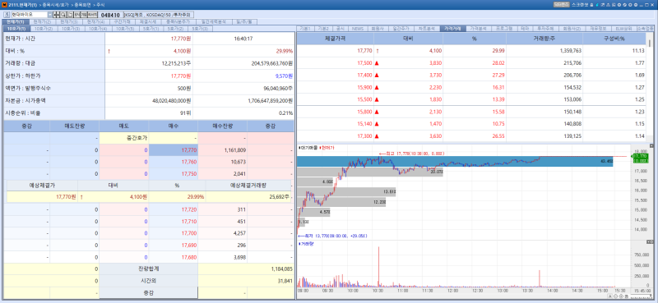Viewport: 658px width, 303px height.
Task: Select the 10호가(2) sub-tab
Action: point(44,29)
